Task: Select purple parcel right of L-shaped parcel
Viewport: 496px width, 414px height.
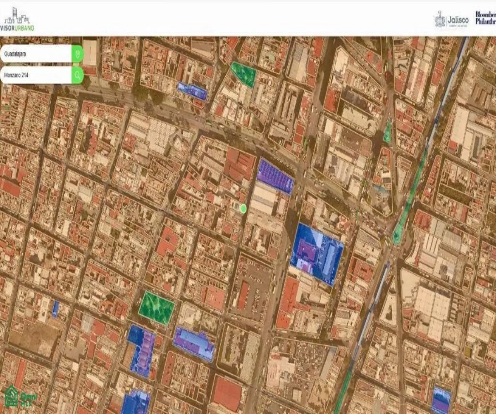Action: tap(194, 343)
